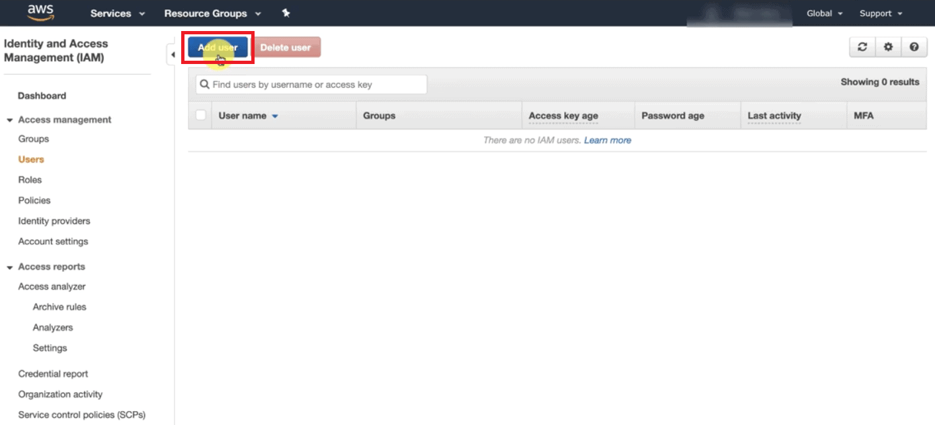Image resolution: width=935 pixels, height=425 pixels.
Task: Select Users in the sidebar
Action: coord(31,160)
